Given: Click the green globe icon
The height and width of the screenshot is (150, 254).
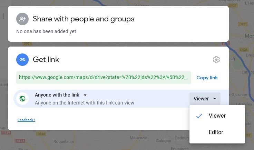Looking at the screenshot, I should pos(22,99).
